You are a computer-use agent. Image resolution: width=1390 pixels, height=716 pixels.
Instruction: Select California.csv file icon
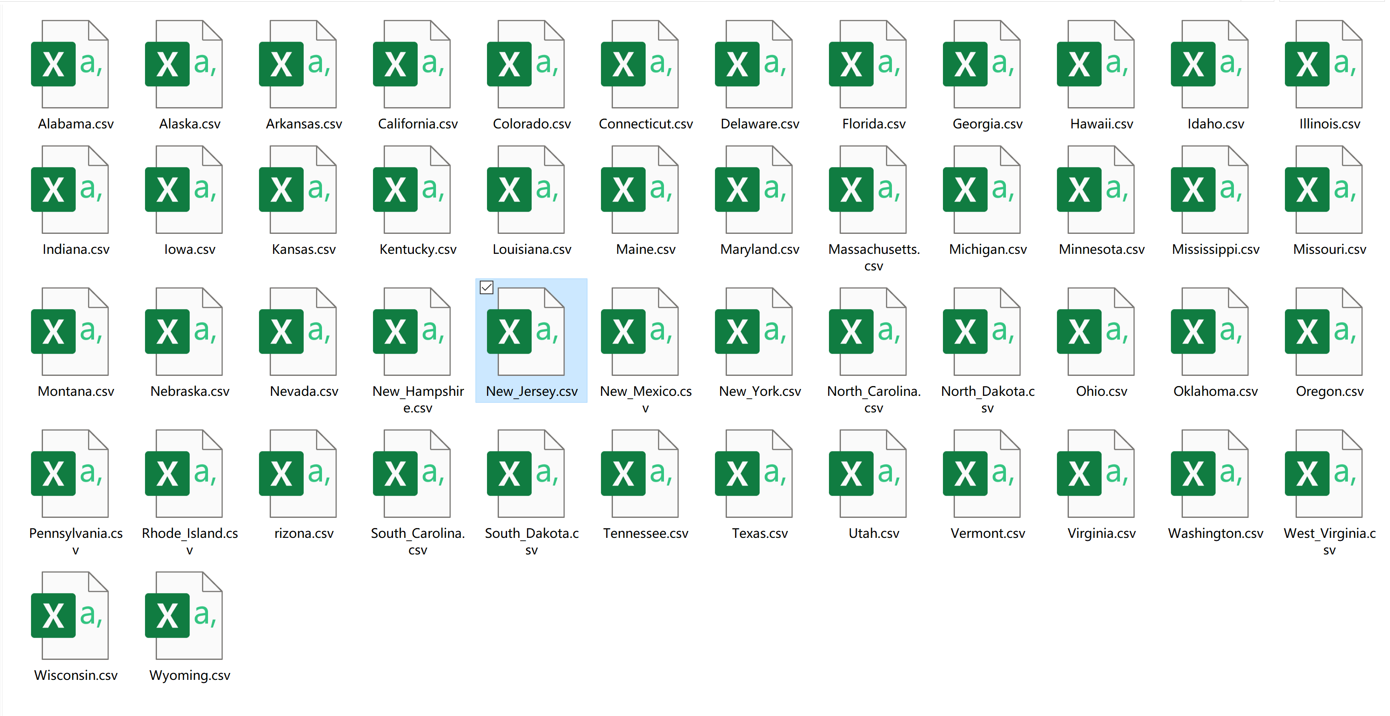pyautogui.click(x=412, y=64)
